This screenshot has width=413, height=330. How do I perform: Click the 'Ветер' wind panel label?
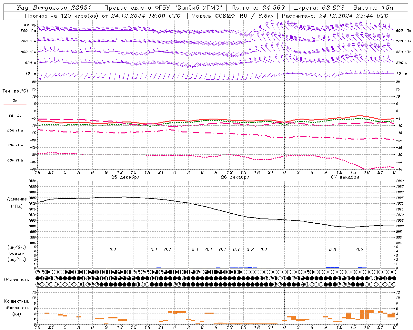point(30,24)
